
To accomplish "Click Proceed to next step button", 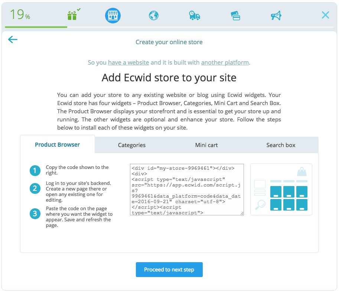I will (169, 270).
